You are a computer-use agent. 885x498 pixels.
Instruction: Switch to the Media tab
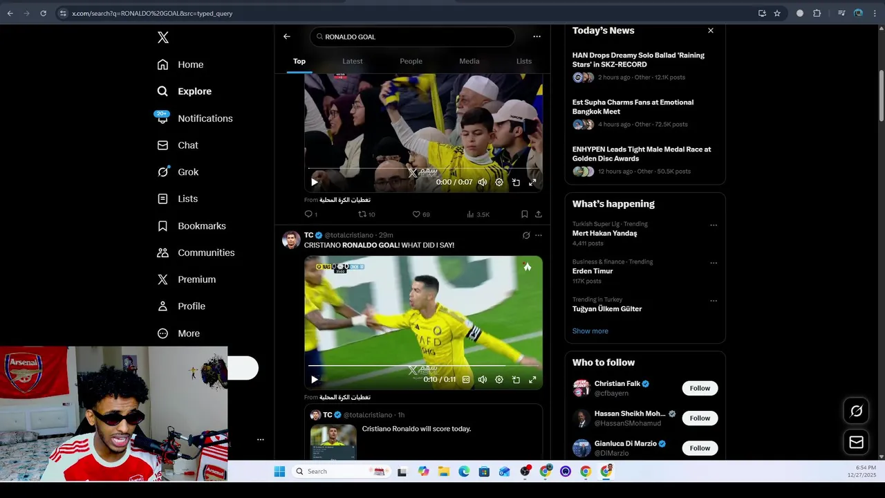click(469, 61)
